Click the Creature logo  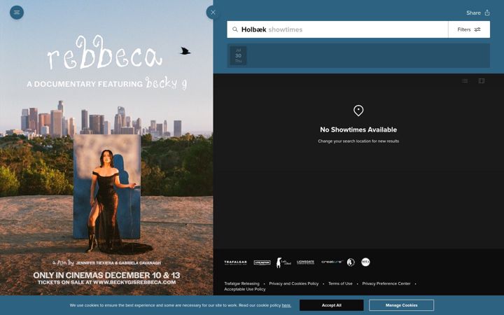click(x=332, y=262)
